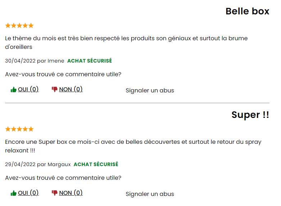Click the date 30/04/2022 par Imene
This screenshot has width=281, height=206.
35,61
